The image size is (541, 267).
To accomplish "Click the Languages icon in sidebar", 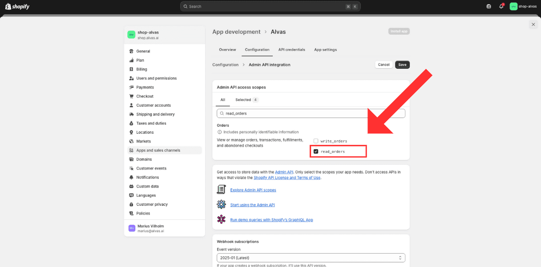I will [x=131, y=195].
